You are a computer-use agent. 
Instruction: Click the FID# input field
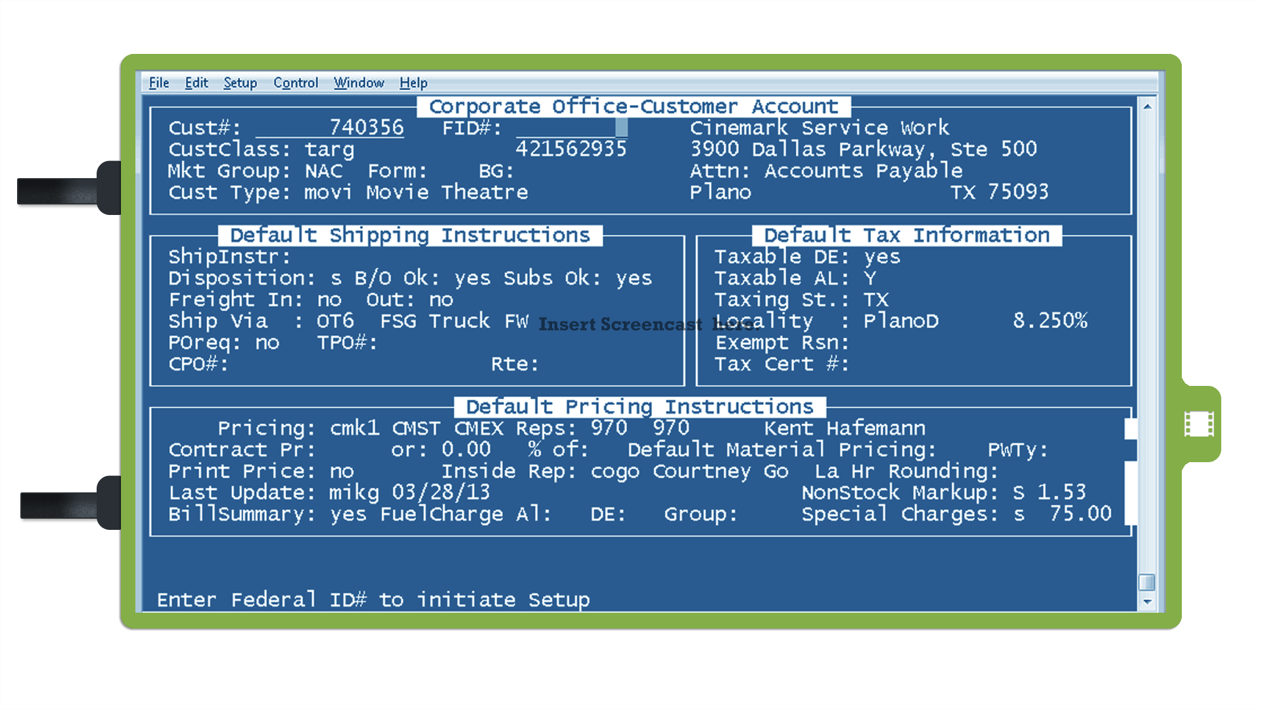[x=571, y=128]
